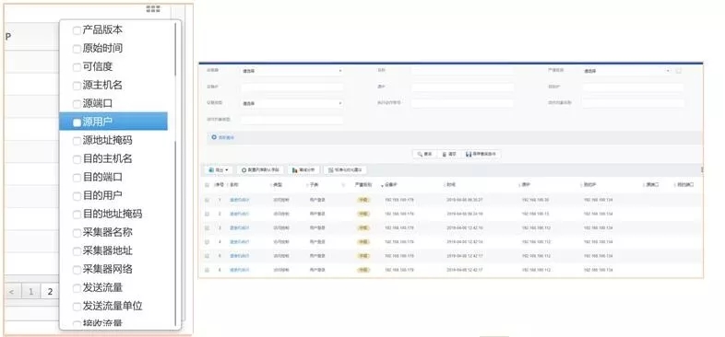This screenshot has height=337, width=725.
Task: Tick the 目的端口 checkbox
Action: 77,178
